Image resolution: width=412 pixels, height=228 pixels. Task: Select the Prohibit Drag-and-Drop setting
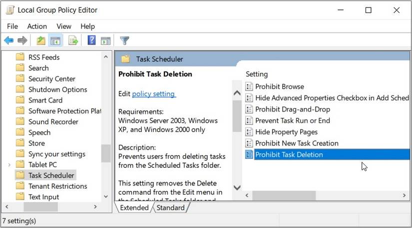click(x=293, y=110)
